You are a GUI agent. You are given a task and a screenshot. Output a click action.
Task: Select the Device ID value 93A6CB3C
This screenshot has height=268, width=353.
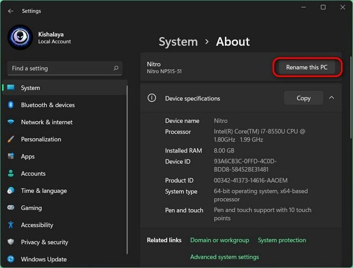245,165
